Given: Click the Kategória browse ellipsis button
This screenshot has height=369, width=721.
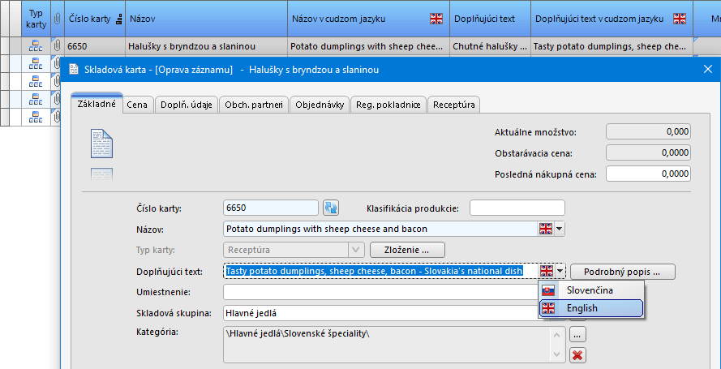Looking at the screenshot, I should [x=577, y=333].
